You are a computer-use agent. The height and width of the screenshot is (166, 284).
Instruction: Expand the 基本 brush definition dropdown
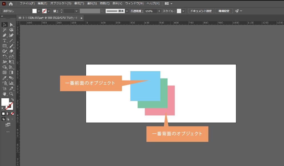[x=127, y=11]
